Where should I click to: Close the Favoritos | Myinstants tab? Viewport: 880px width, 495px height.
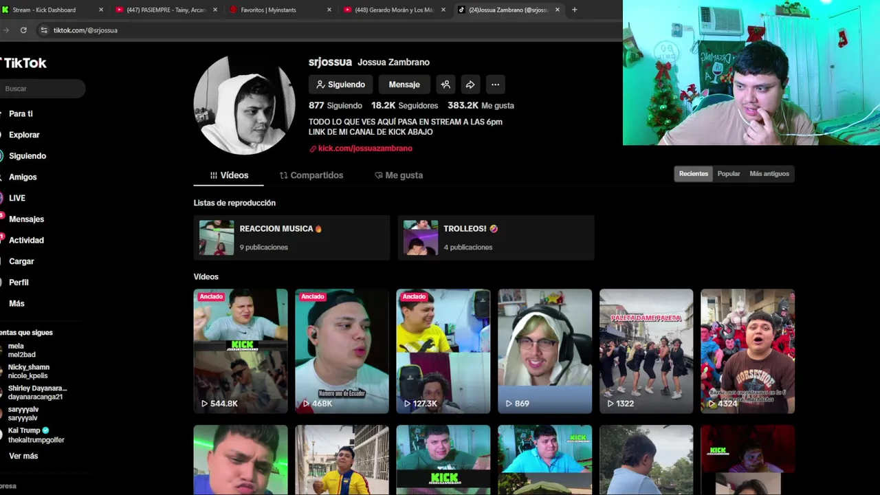tap(329, 10)
